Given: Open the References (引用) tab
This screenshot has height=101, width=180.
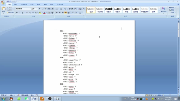Looking at the screenshot, I should [32, 4].
